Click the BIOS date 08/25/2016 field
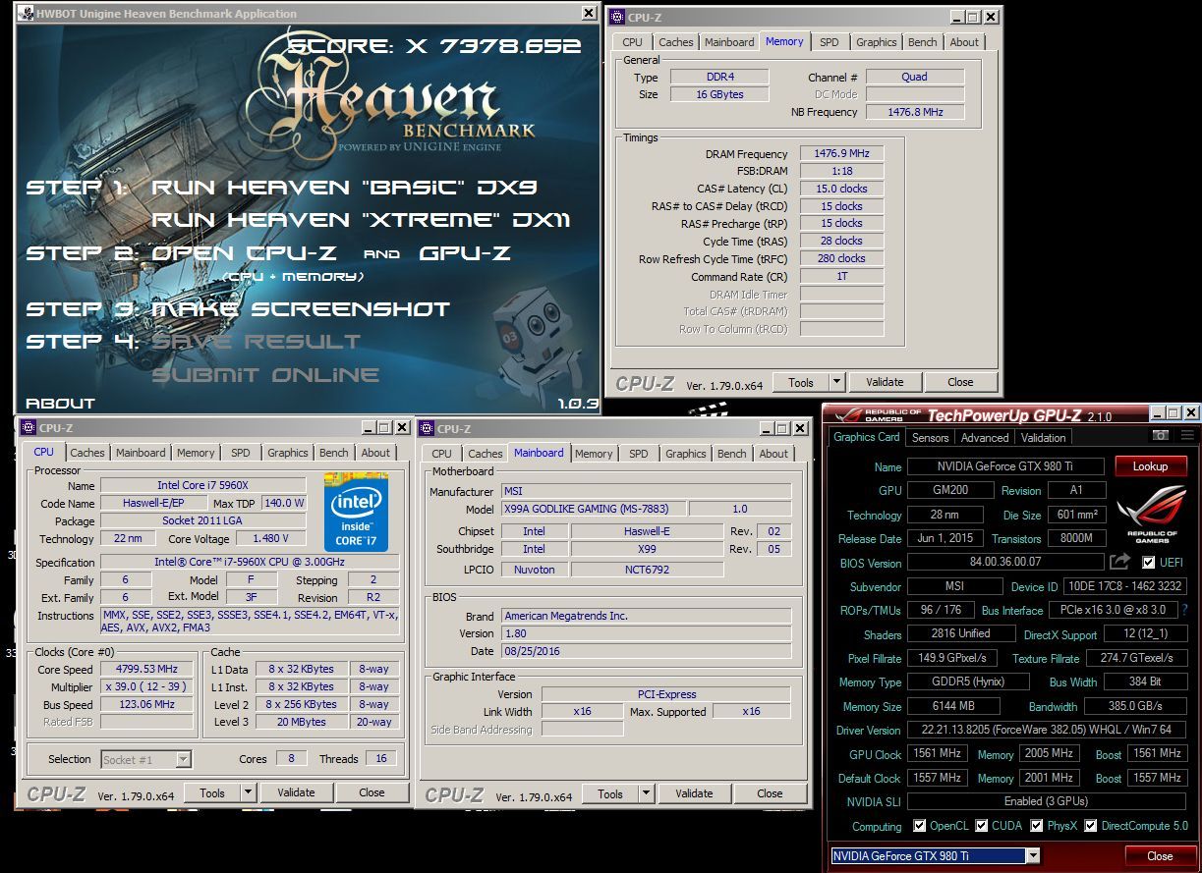The height and width of the screenshot is (873, 1202). pos(647,651)
